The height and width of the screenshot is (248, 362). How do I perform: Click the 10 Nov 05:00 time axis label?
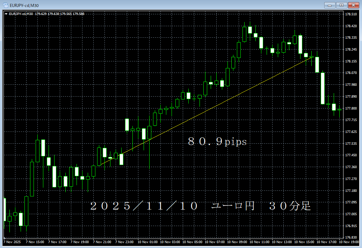pos(193,242)
